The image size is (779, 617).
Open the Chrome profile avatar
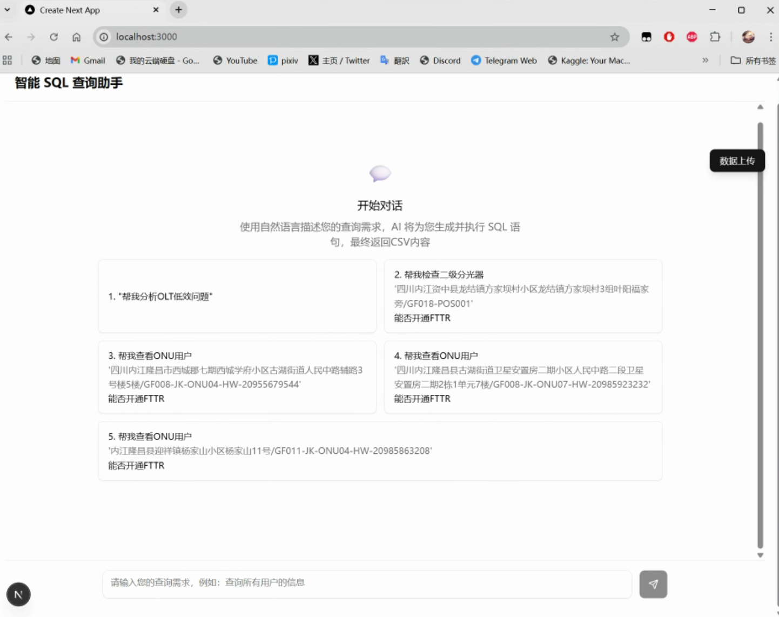[x=748, y=37]
